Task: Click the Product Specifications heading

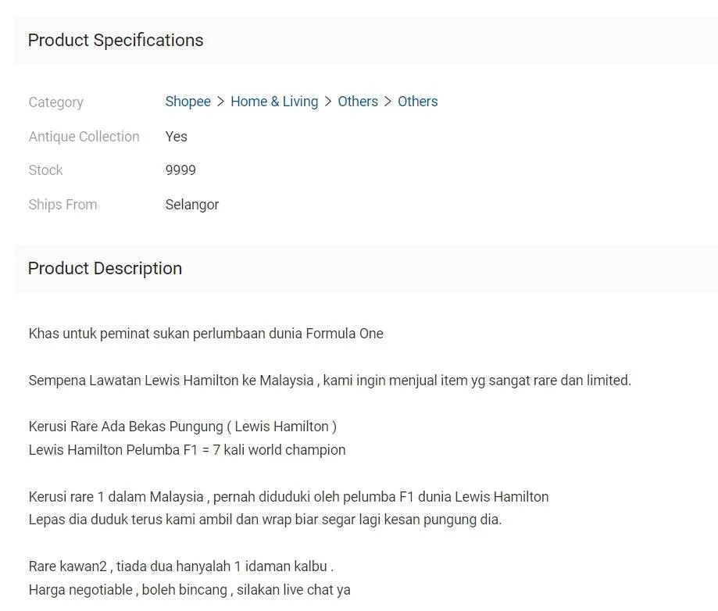Action: pyautogui.click(x=116, y=41)
